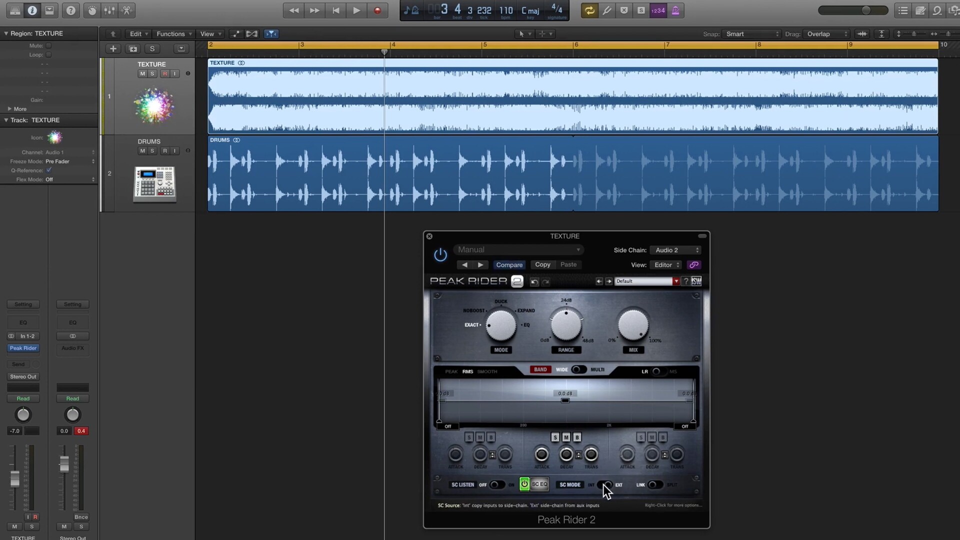
Task: Open the Functions menu
Action: (x=173, y=34)
